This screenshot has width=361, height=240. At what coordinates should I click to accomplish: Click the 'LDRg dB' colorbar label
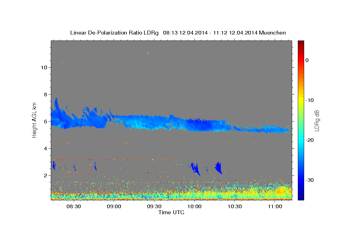tap(316, 121)
